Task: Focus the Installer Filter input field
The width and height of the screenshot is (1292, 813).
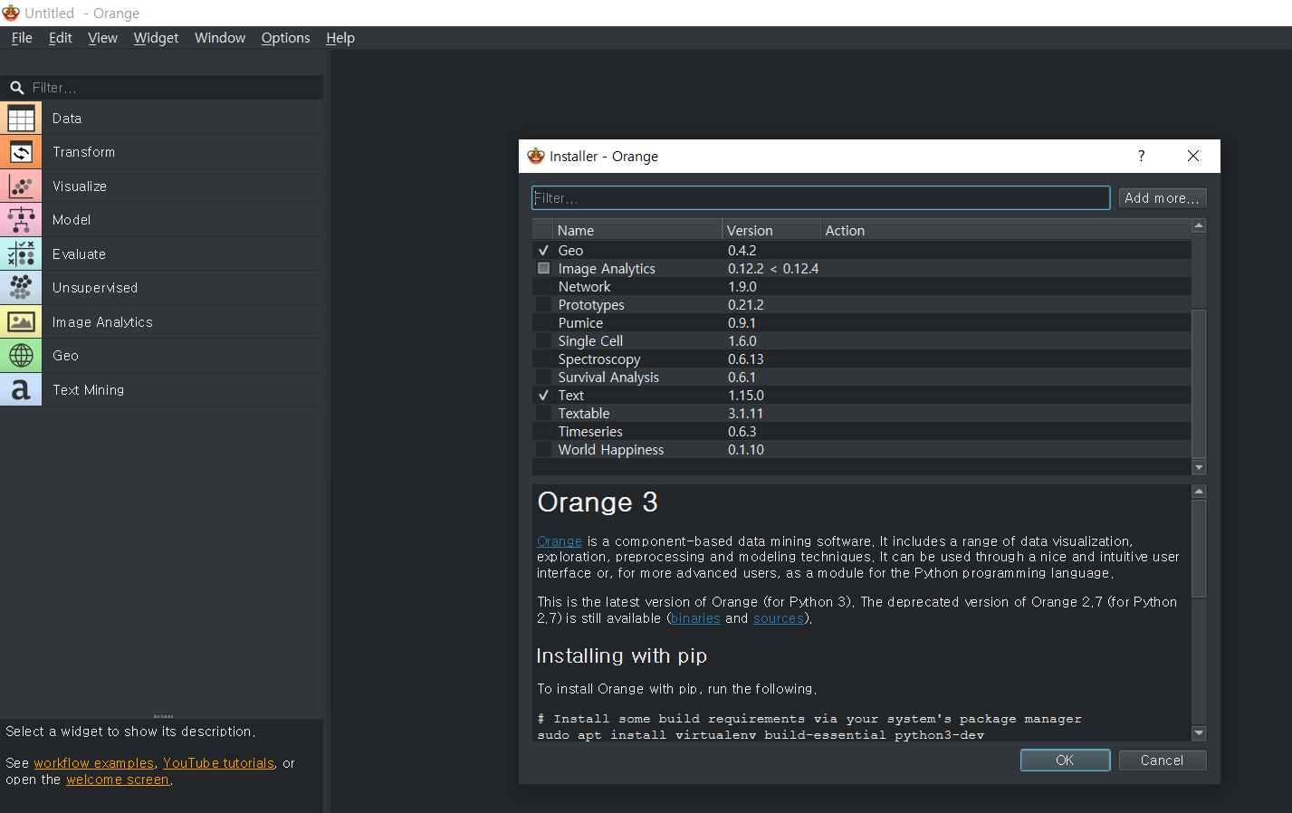Action: [x=820, y=198]
